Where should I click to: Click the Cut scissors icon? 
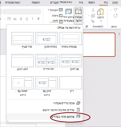click(93, 10)
